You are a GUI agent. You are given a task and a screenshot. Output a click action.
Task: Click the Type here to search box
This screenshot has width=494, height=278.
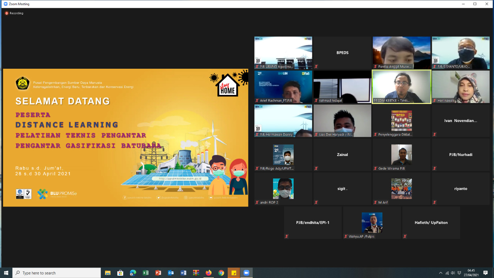[x=57, y=273]
